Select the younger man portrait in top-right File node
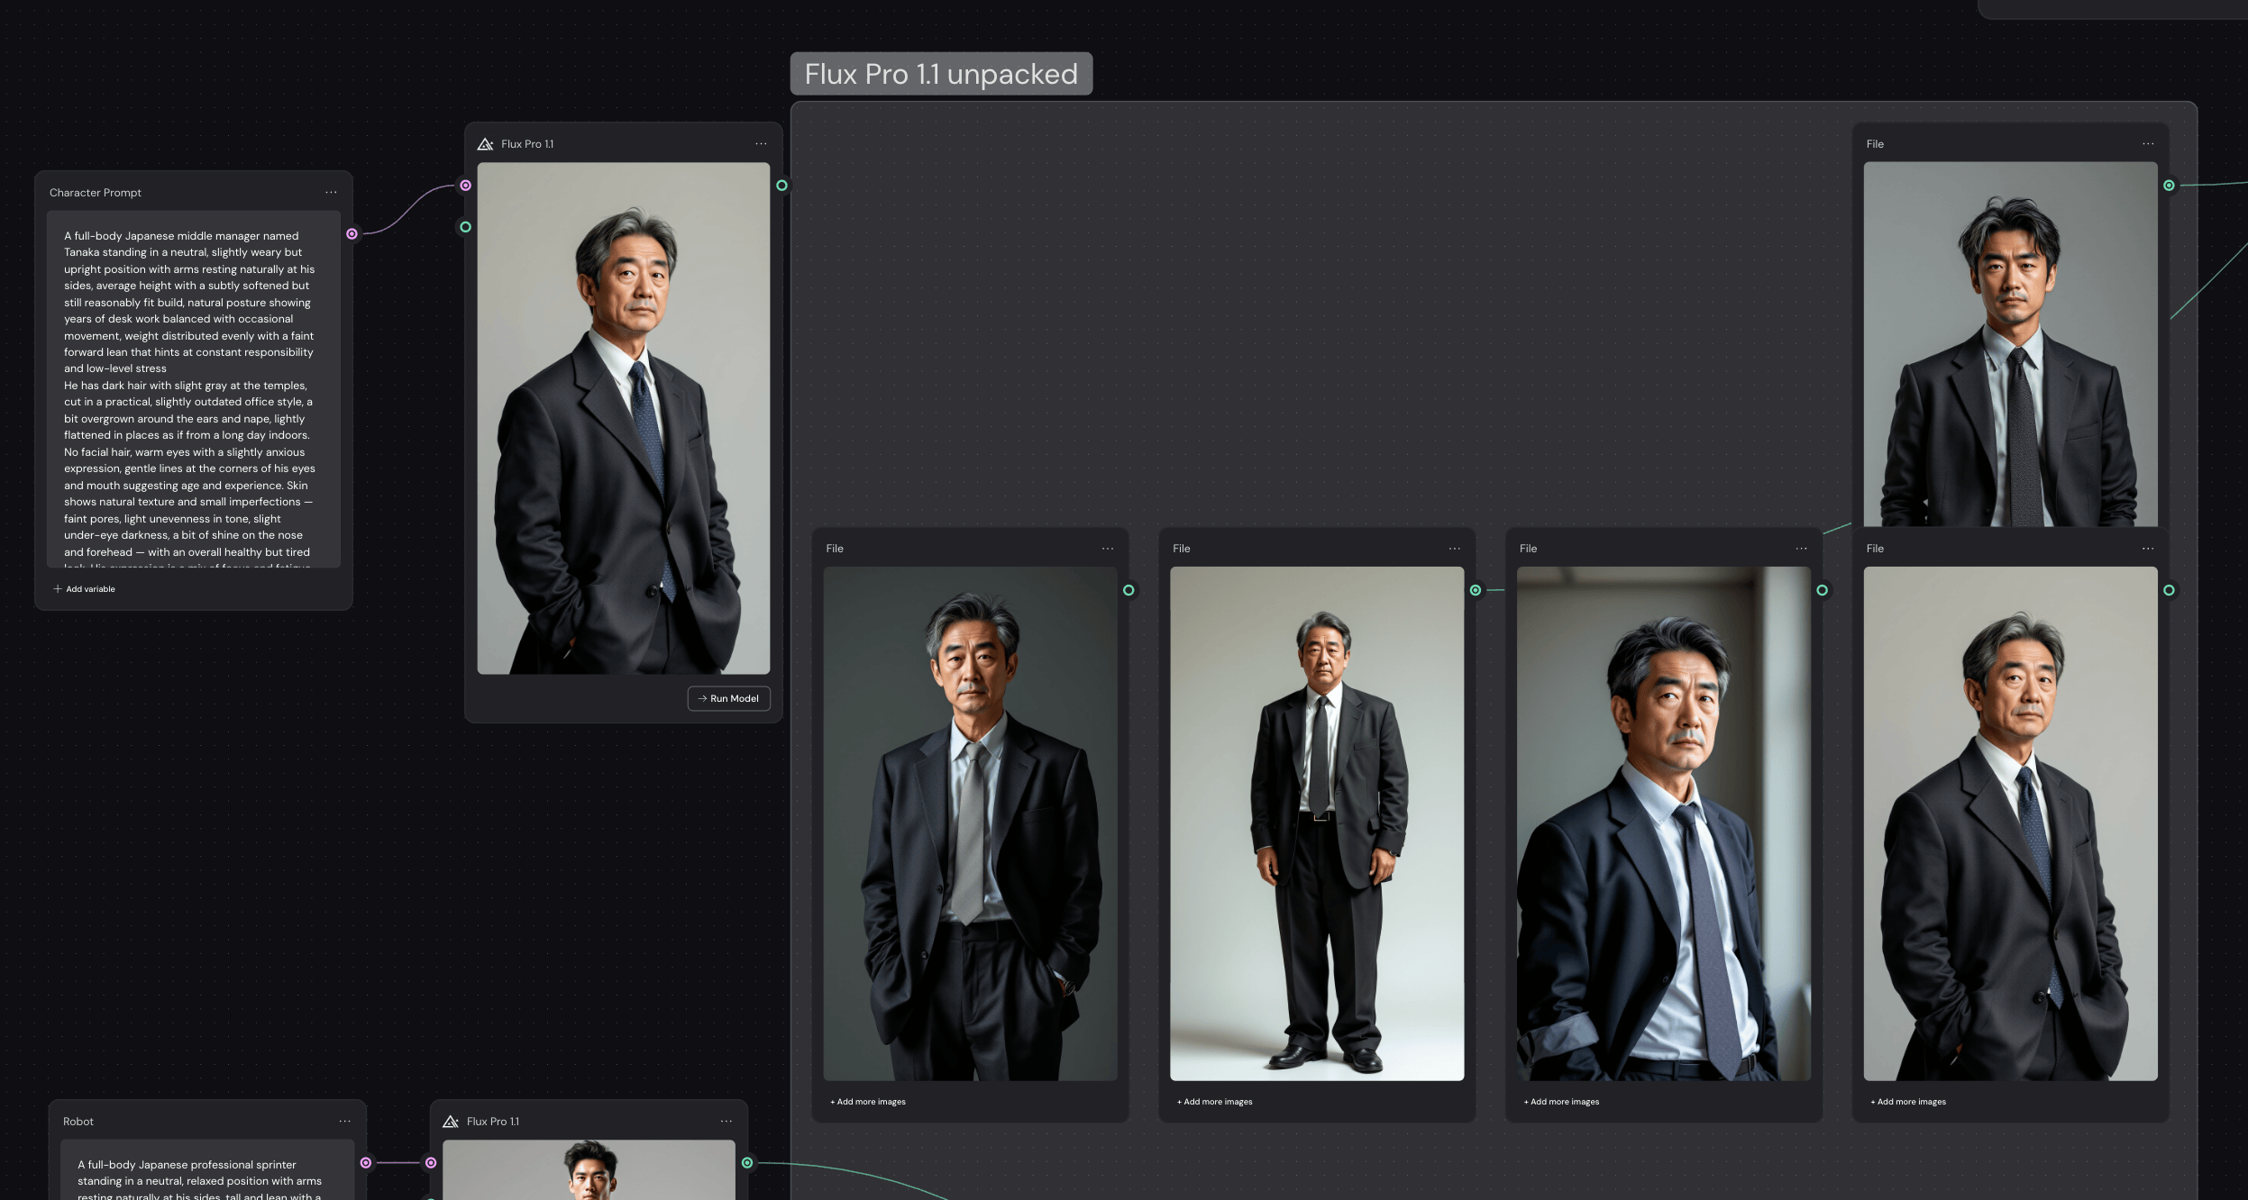This screenshot has height=1200, width=2248. 2011,344
